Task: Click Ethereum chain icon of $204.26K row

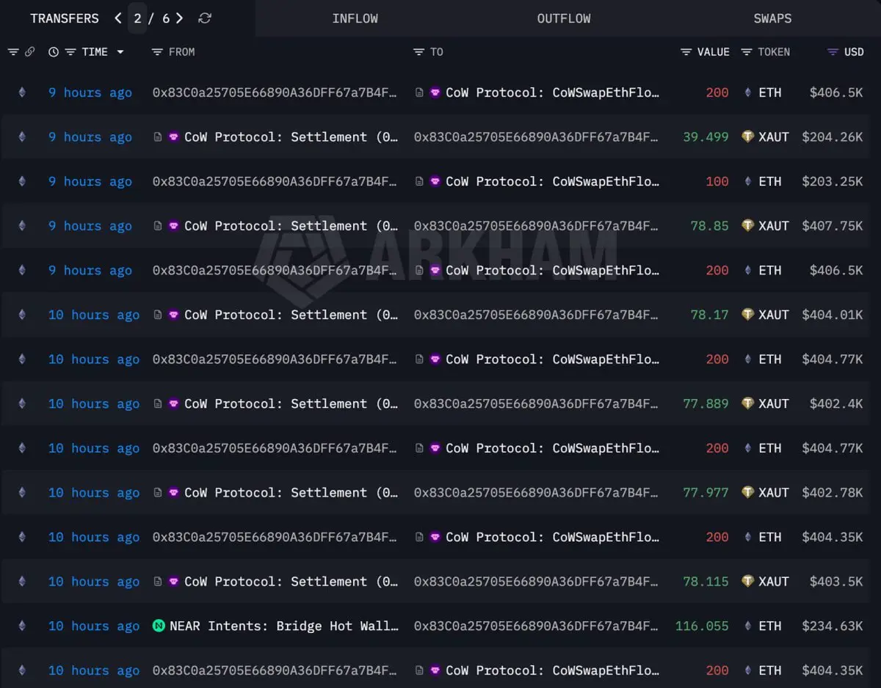Action: 22,137
